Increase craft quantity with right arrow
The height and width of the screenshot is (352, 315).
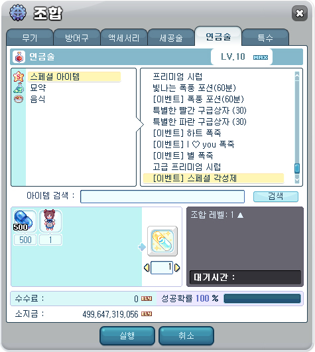pyautogui.click(x=177, y=268)
